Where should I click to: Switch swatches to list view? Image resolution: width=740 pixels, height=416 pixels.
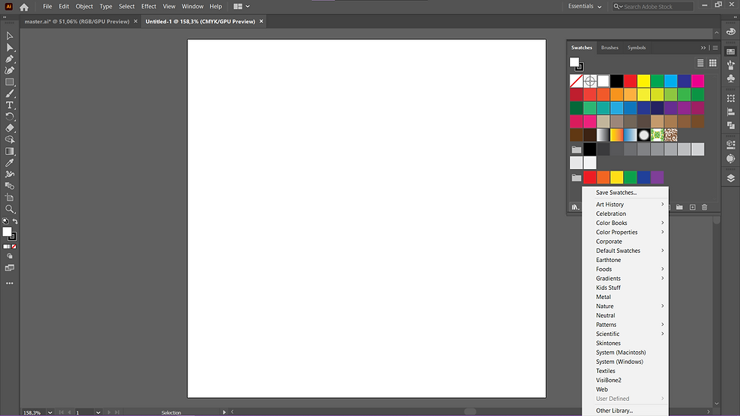(701, 63)
